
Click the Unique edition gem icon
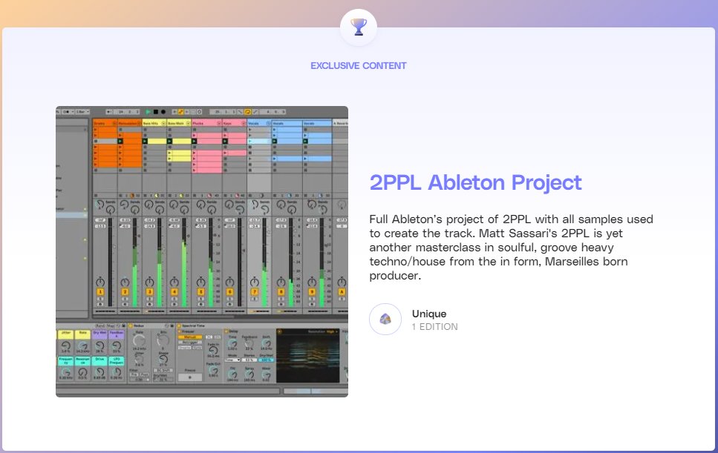coord(385,319)
